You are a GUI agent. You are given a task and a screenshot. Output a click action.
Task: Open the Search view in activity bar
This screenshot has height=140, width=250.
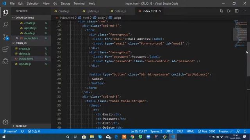(5, 24)
